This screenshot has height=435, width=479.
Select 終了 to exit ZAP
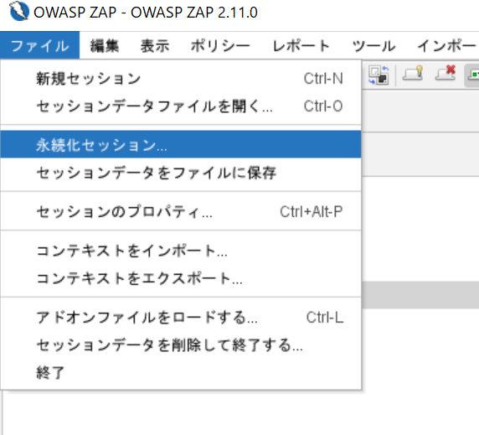click(181, 372)
